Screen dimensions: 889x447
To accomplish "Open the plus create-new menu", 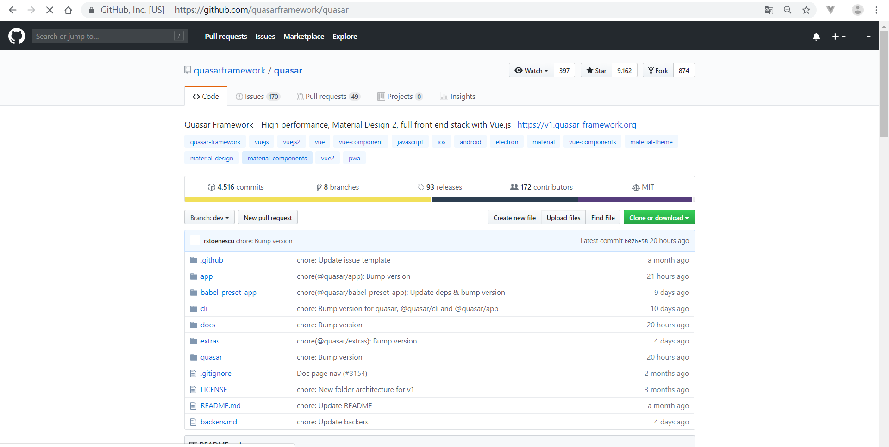I will click(x=839, y=37).
